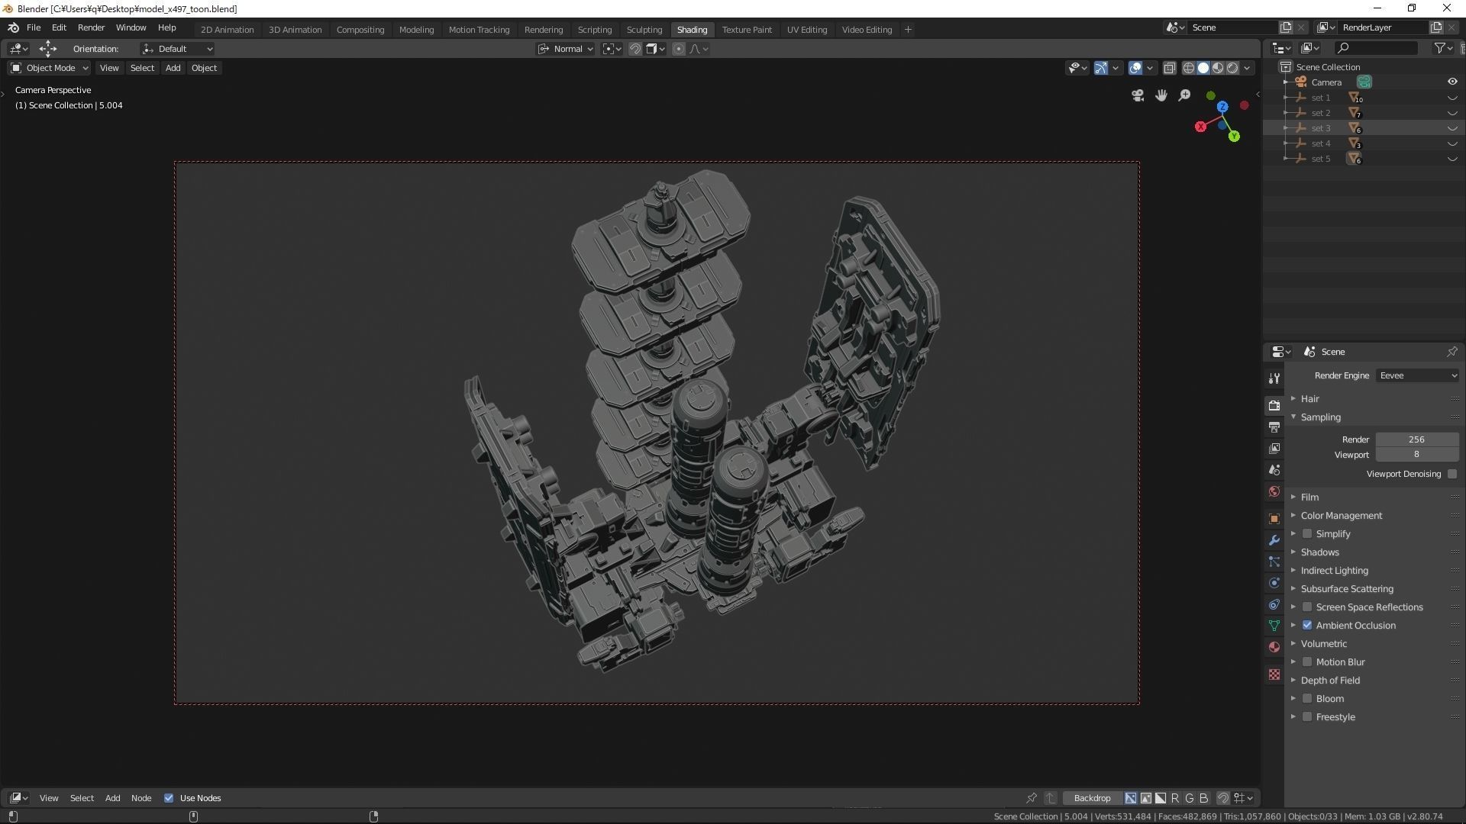Expand the Color Management panel
The width and height of the screenshot is (1466, 824).
pos(1293,516)
